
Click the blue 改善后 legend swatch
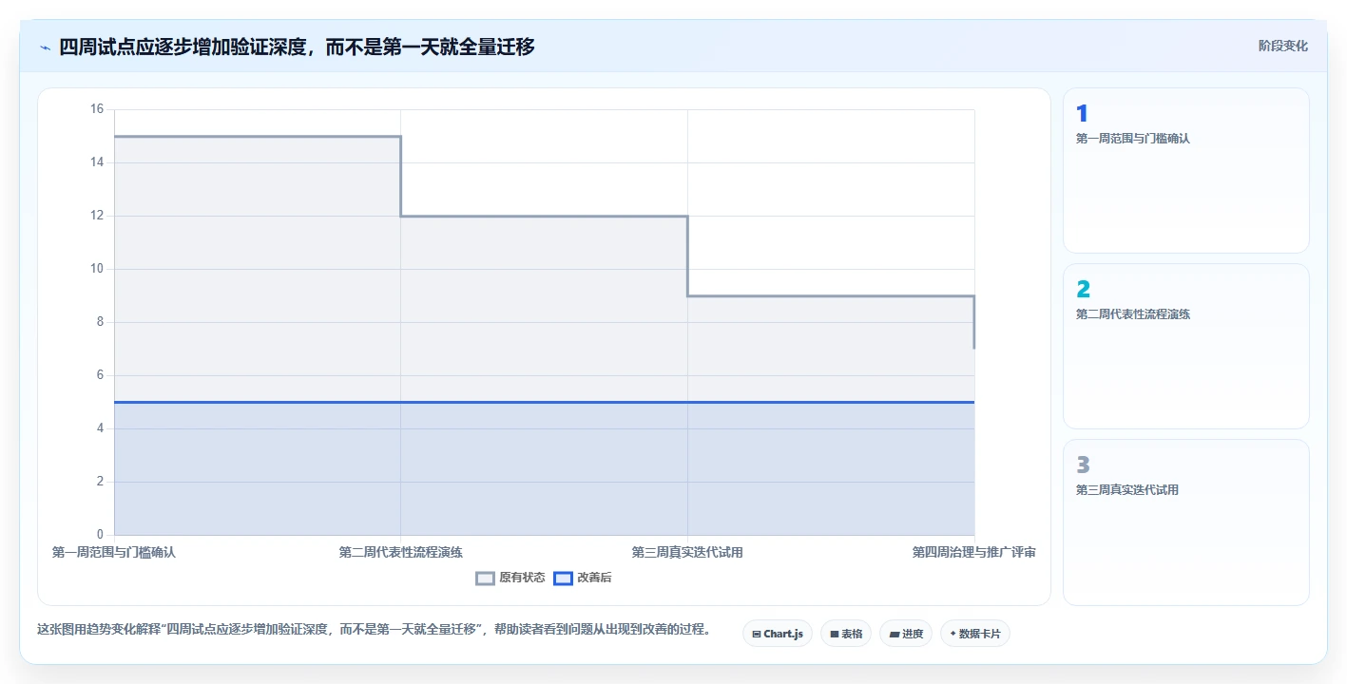click(x=563, y=578)
